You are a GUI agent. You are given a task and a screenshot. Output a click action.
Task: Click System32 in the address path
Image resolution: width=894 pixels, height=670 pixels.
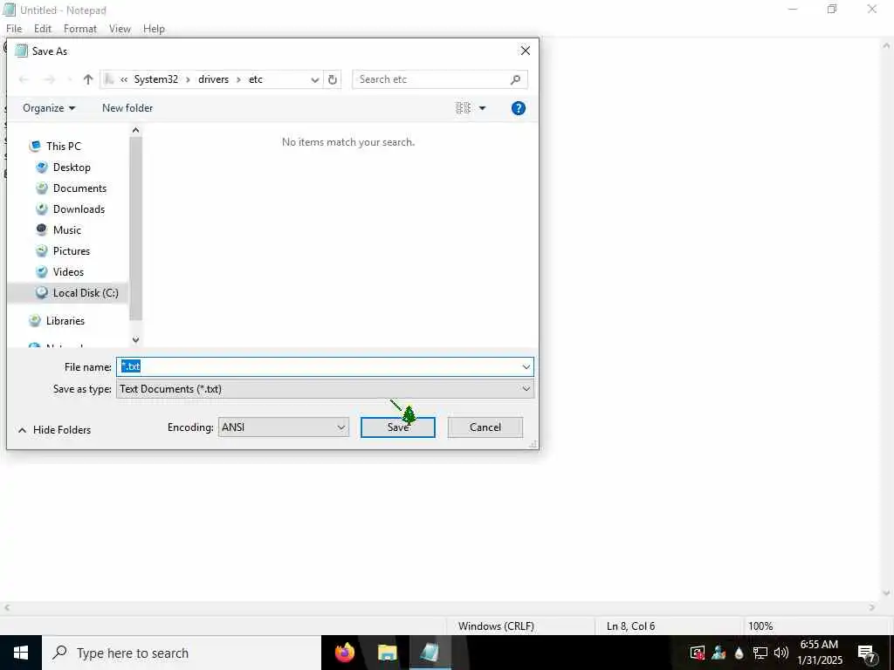coord(156,79)
